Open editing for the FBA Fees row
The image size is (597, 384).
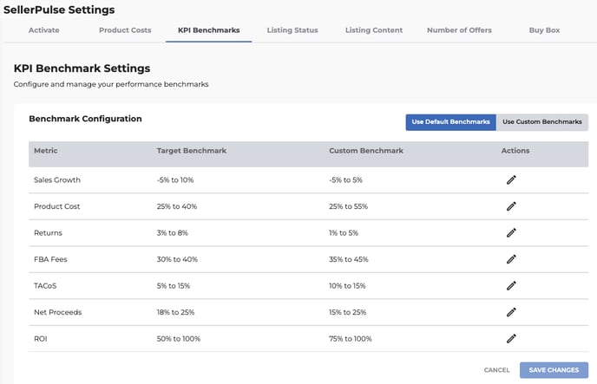[x=511, y=259]
